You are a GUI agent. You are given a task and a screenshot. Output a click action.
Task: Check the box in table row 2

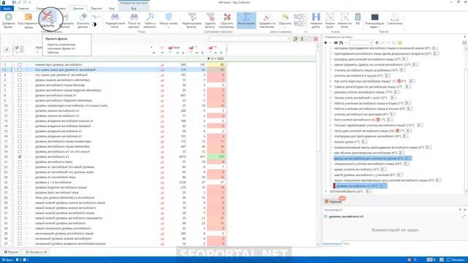point(20,64)
